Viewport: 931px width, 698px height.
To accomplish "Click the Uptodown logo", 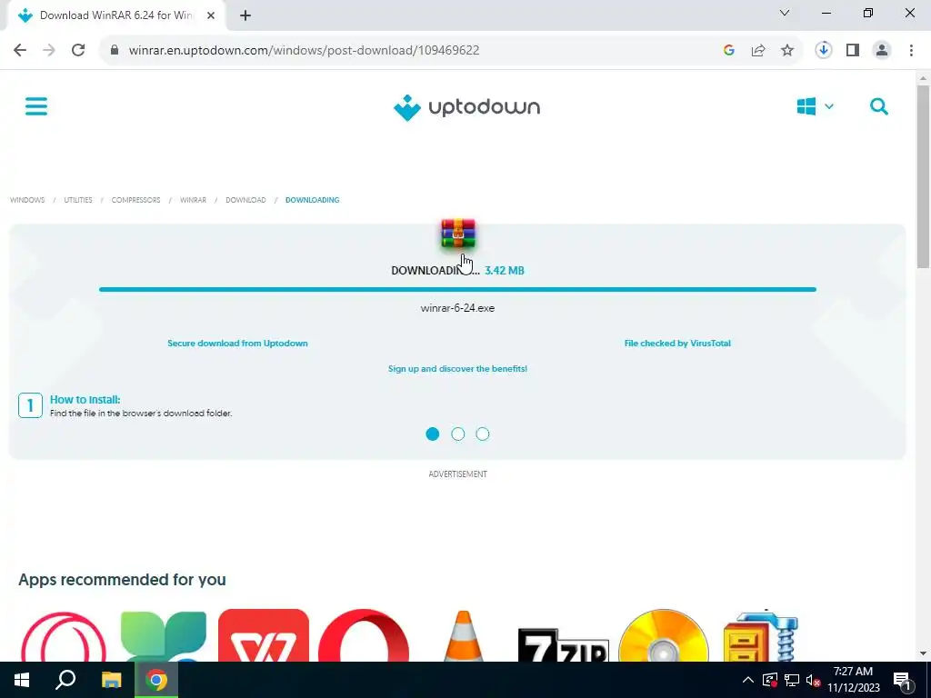I will [x=466, y=107].
